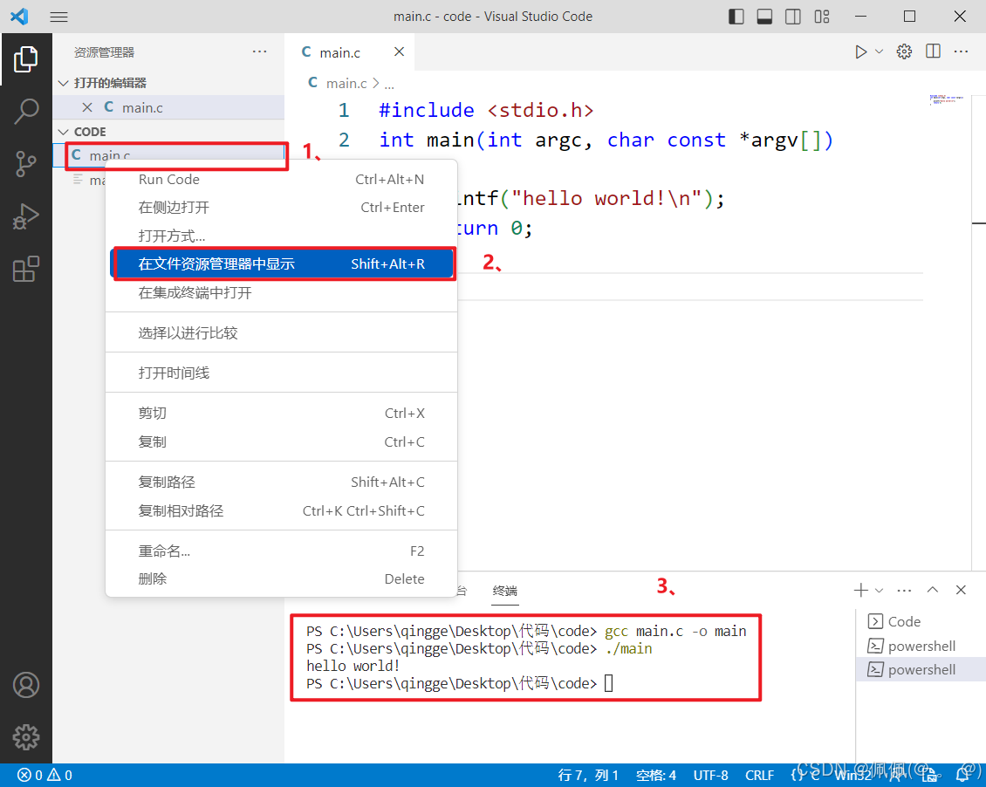Select the highlighted second powershell terminal
The width and height of the screenshot is (986, 787).
click(921, 669)
